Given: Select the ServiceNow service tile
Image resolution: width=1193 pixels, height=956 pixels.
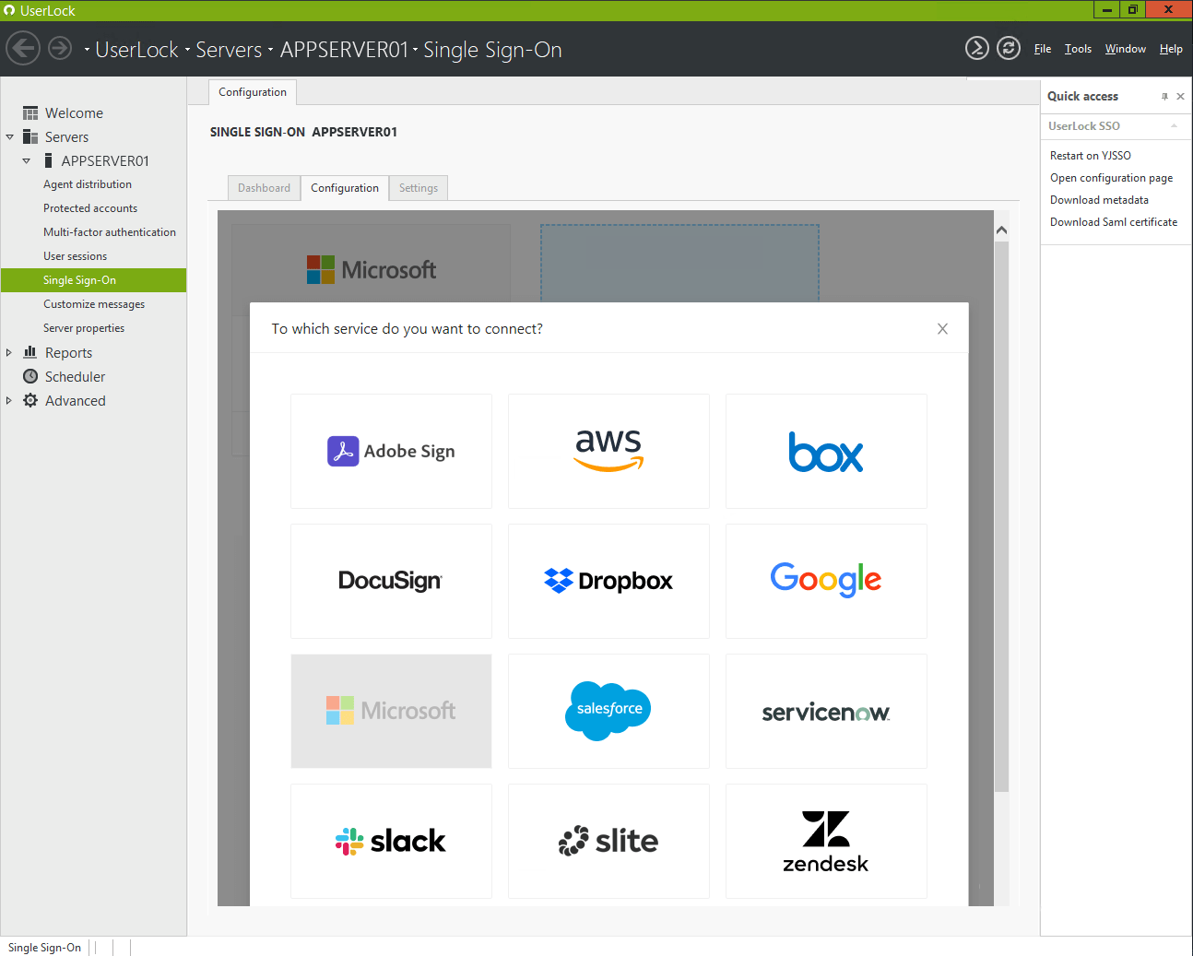Looking at the screenshot, I should (x=826, y=711).
